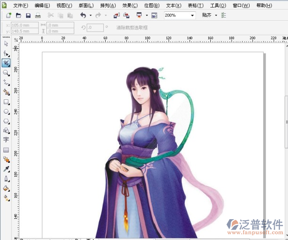The width and height of the screenshot is (288, 240).
Task: Select the Rectangle tool
Action: (x=6, y=102)
